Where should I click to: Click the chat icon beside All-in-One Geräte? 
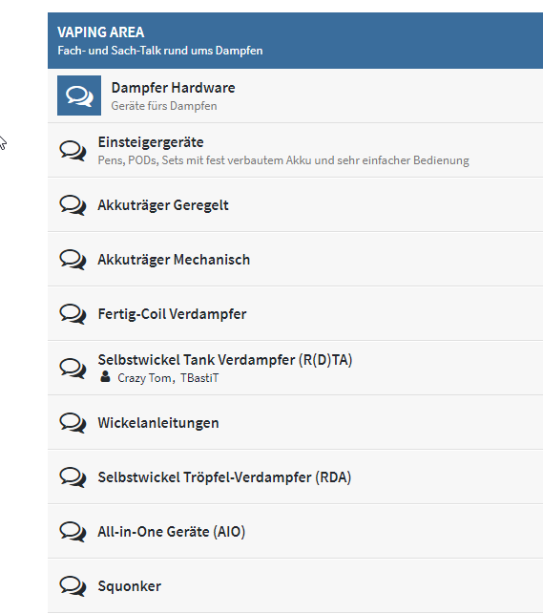click(73, 532)
